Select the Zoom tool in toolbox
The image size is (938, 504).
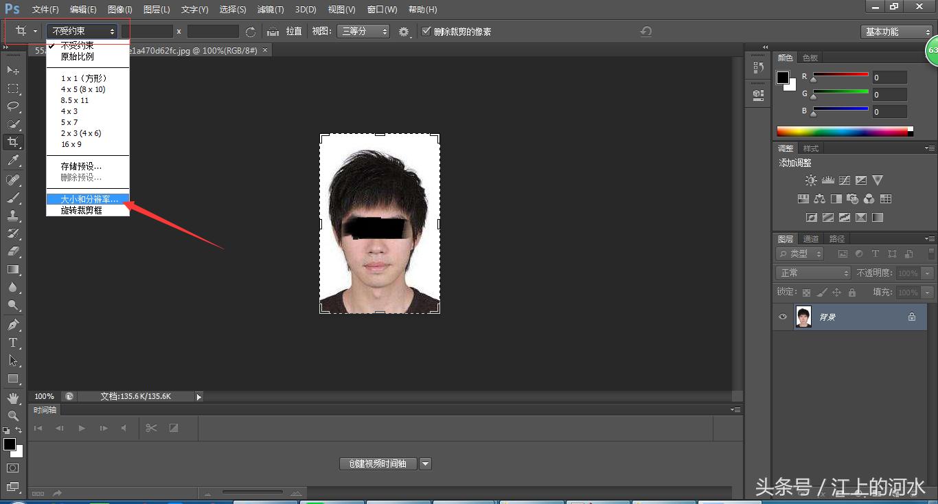[x=13, y=415]
